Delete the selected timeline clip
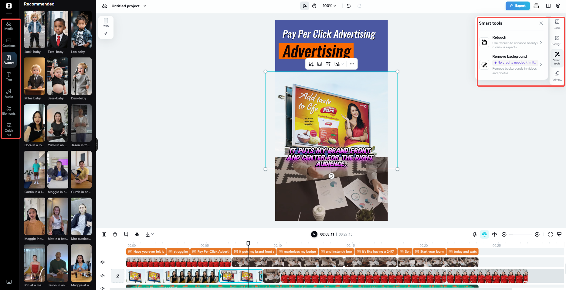 pyautogui.click(x=115, y=234)
